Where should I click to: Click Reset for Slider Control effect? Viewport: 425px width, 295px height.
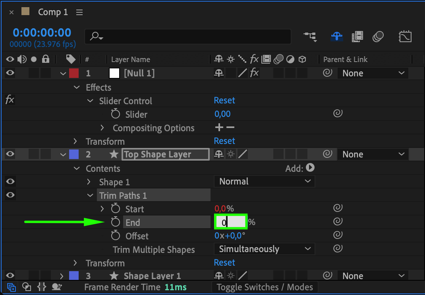point(224,100)
